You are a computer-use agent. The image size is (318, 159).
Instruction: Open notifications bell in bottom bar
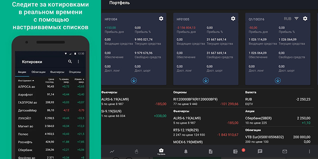tap(186, 152)
